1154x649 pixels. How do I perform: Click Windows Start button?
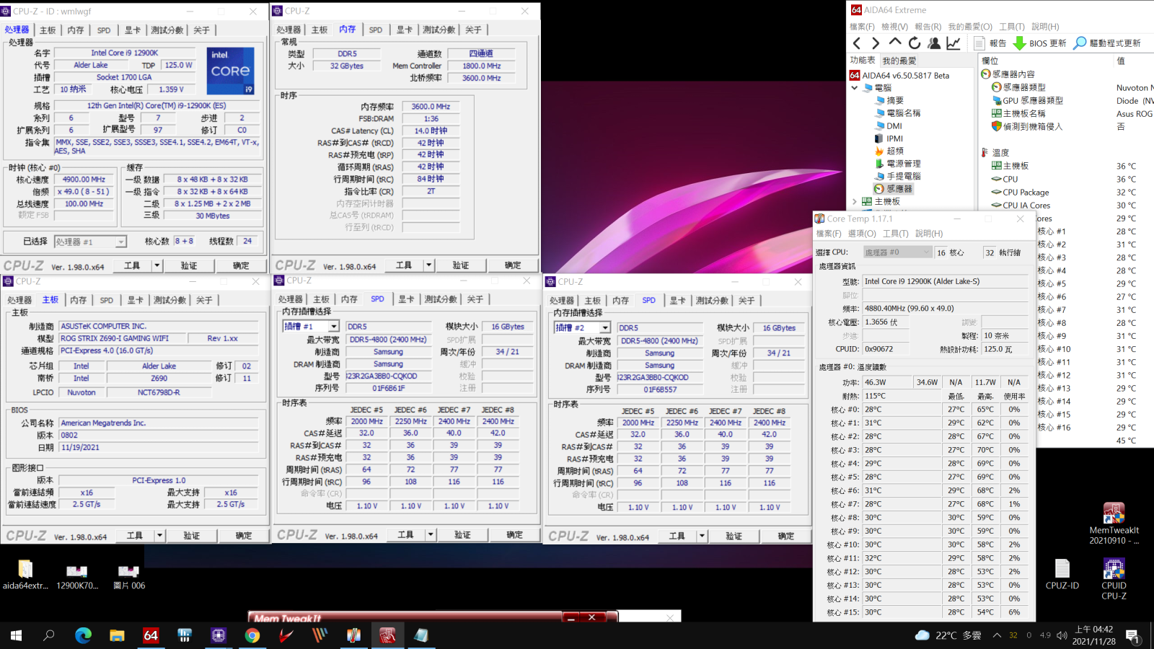tap(16, 635)
